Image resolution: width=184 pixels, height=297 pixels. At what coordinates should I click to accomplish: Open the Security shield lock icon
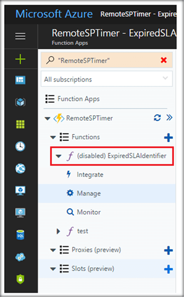tap(20, 279)
